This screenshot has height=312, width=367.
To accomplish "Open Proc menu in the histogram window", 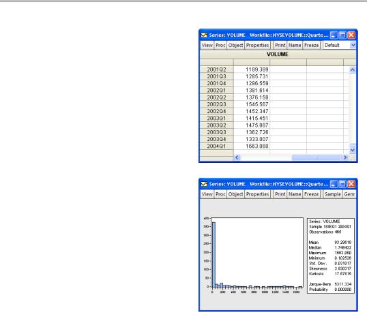I will click(220, 194).
